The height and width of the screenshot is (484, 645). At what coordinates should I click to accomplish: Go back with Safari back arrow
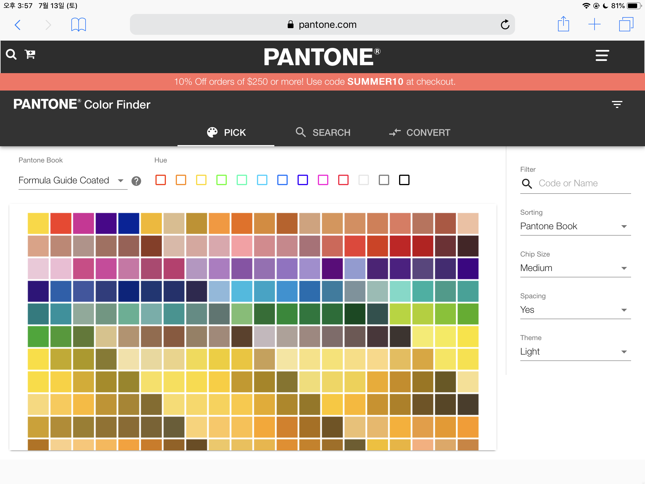pyautogui.click(x=17, y=25)
